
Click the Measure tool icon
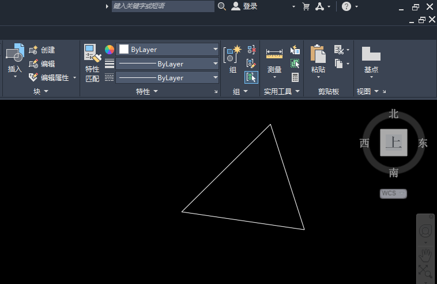coord(274,54)
